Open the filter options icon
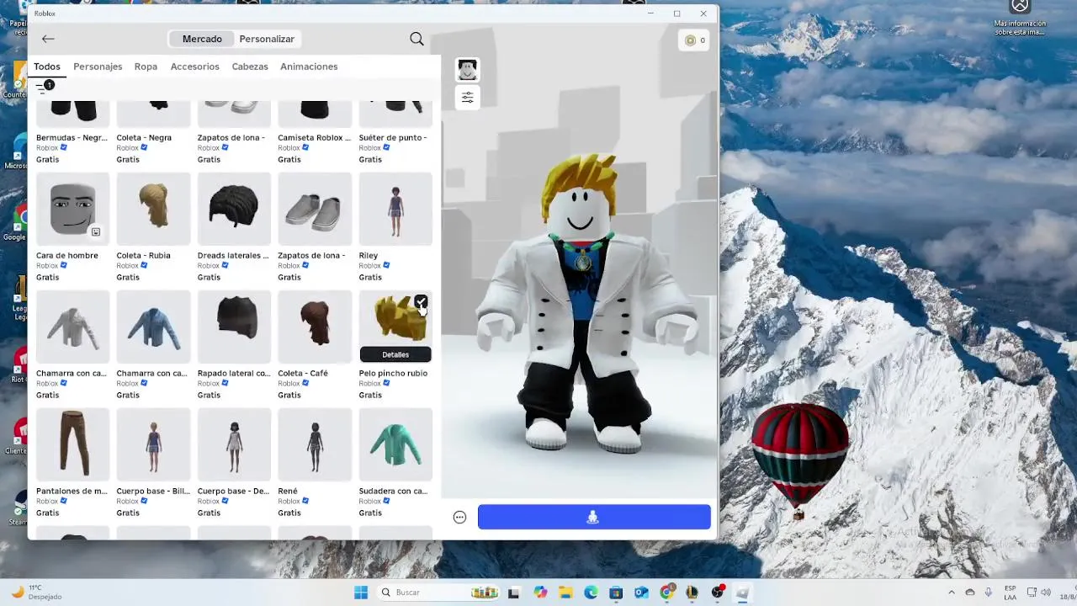Image resolution: width=1077 pixels, height=606 pixels. tap(45, 87)
